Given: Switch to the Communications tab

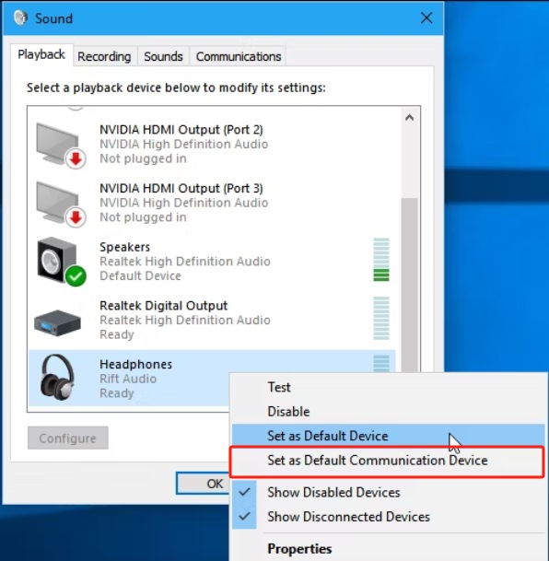Looking at the screenshot, I should tap(239, 56).
